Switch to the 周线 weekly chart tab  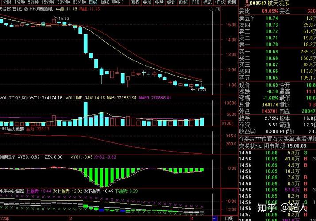105,3
